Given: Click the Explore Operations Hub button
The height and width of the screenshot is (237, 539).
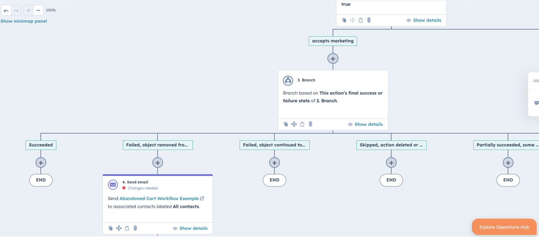Looking at the screenshot, I should (504, 227).
